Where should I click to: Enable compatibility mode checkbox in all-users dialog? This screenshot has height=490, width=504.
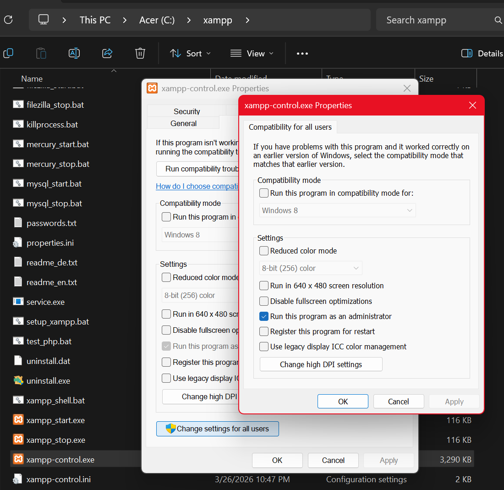[264, 193]
